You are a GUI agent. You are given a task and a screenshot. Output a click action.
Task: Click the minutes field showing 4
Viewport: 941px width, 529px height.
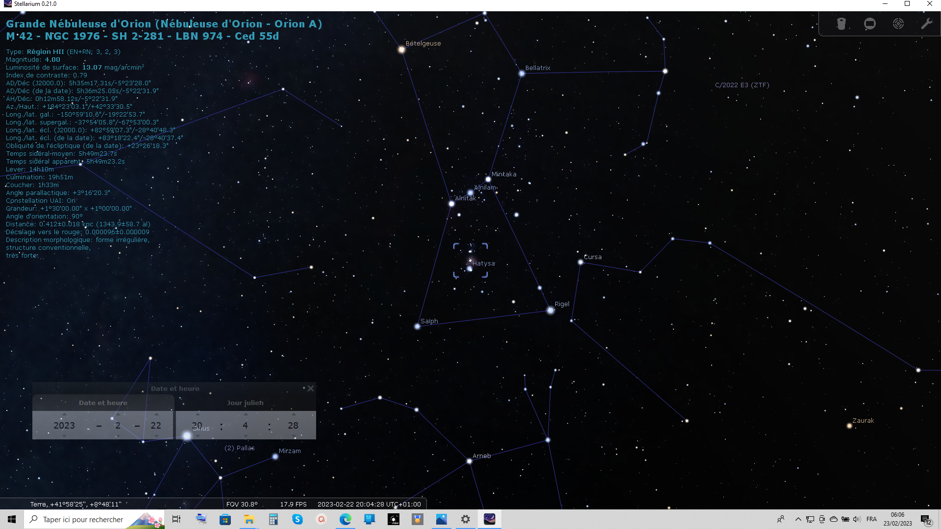click(245, 425)
